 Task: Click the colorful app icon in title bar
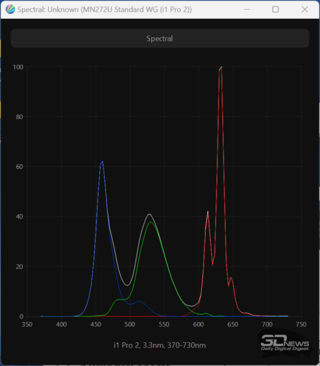[10, 10]
